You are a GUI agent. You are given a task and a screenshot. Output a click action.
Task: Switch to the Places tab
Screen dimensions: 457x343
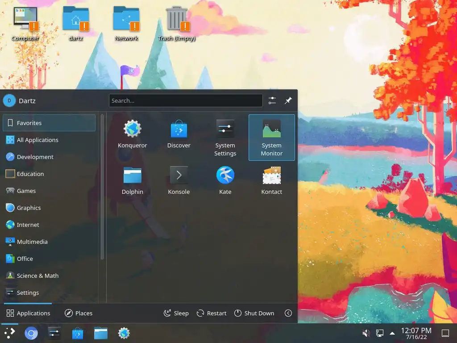click(79, 313)
